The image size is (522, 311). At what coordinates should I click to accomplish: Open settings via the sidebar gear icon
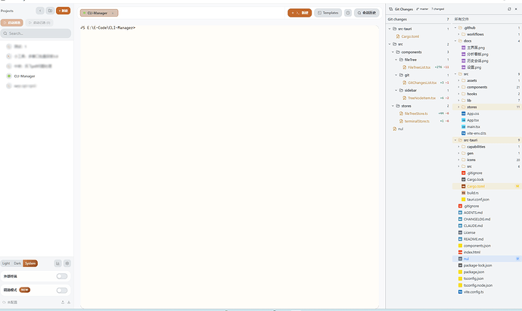(x=67, y=263)
